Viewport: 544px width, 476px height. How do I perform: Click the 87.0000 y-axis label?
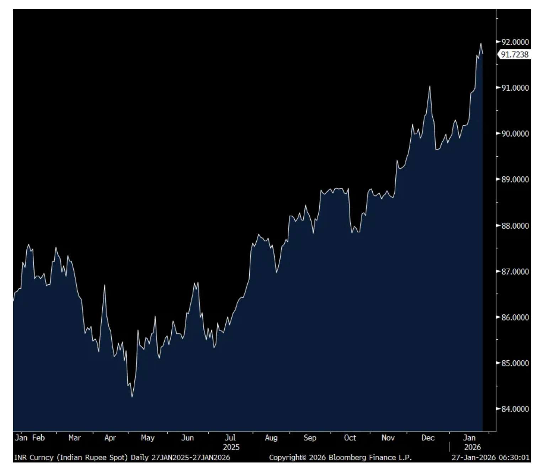(515, 271)
